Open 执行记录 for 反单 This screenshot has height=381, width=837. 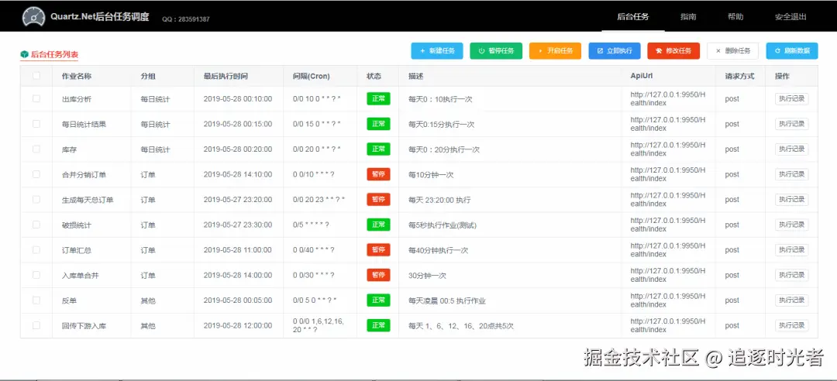791,300
